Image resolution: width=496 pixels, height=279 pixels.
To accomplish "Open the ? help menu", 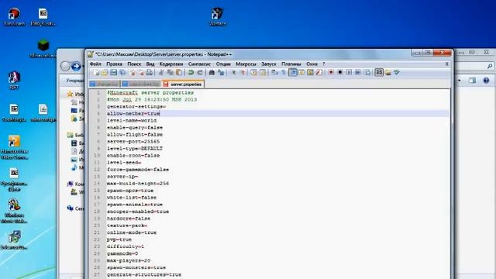I will pos(324,64).
